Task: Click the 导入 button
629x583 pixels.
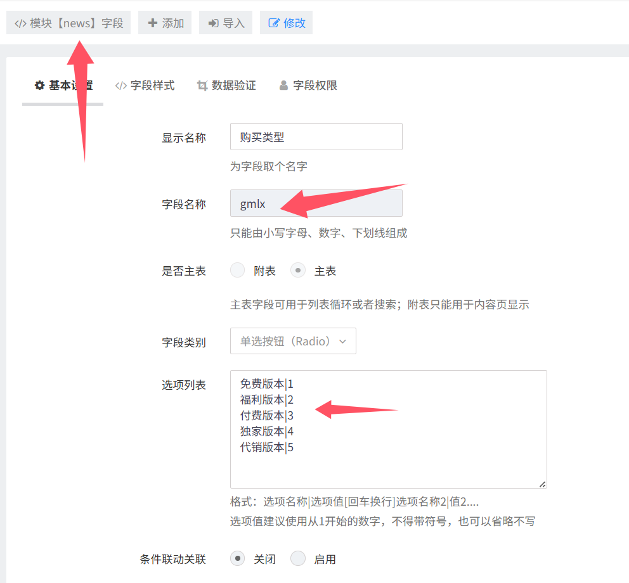Action: (226, 23)
